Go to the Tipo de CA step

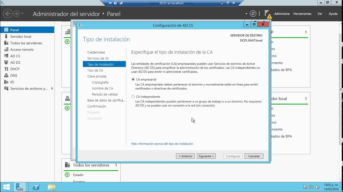[95, 70]
